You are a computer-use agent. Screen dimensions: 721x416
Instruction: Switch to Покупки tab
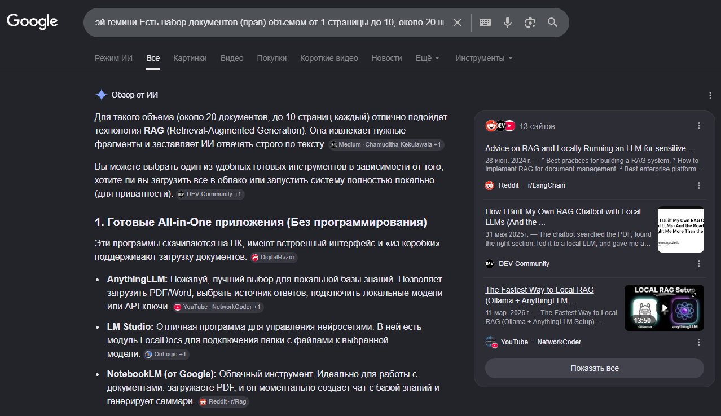coord(272,58)
